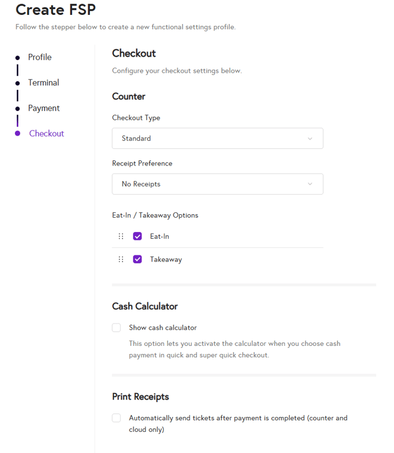Click the Receipt Preference chevron arrow

pyautogui.click(x=310, y=184)
